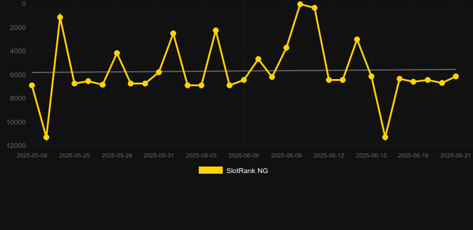Screen dimensions: 473x230
Task: Click the yellow SlotRank NG legend swatch
Action: pyautogui.click(x=211, y=170)
